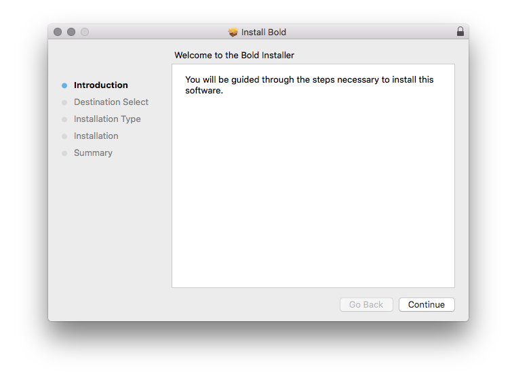Click the Installation step label
Viewport: 512px width, 372px height.
[96, 136]
